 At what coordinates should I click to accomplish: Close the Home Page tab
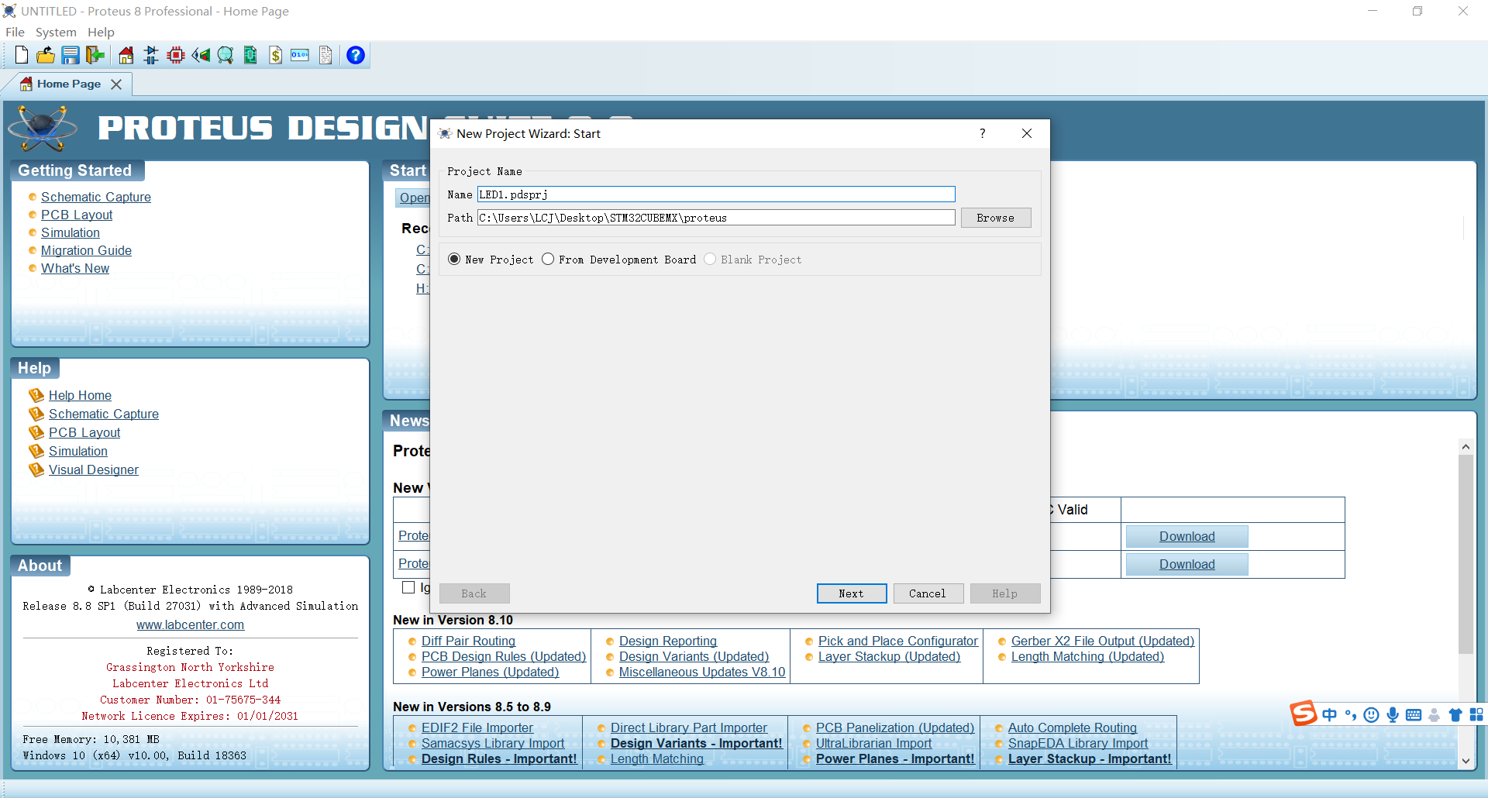point(116,84)
